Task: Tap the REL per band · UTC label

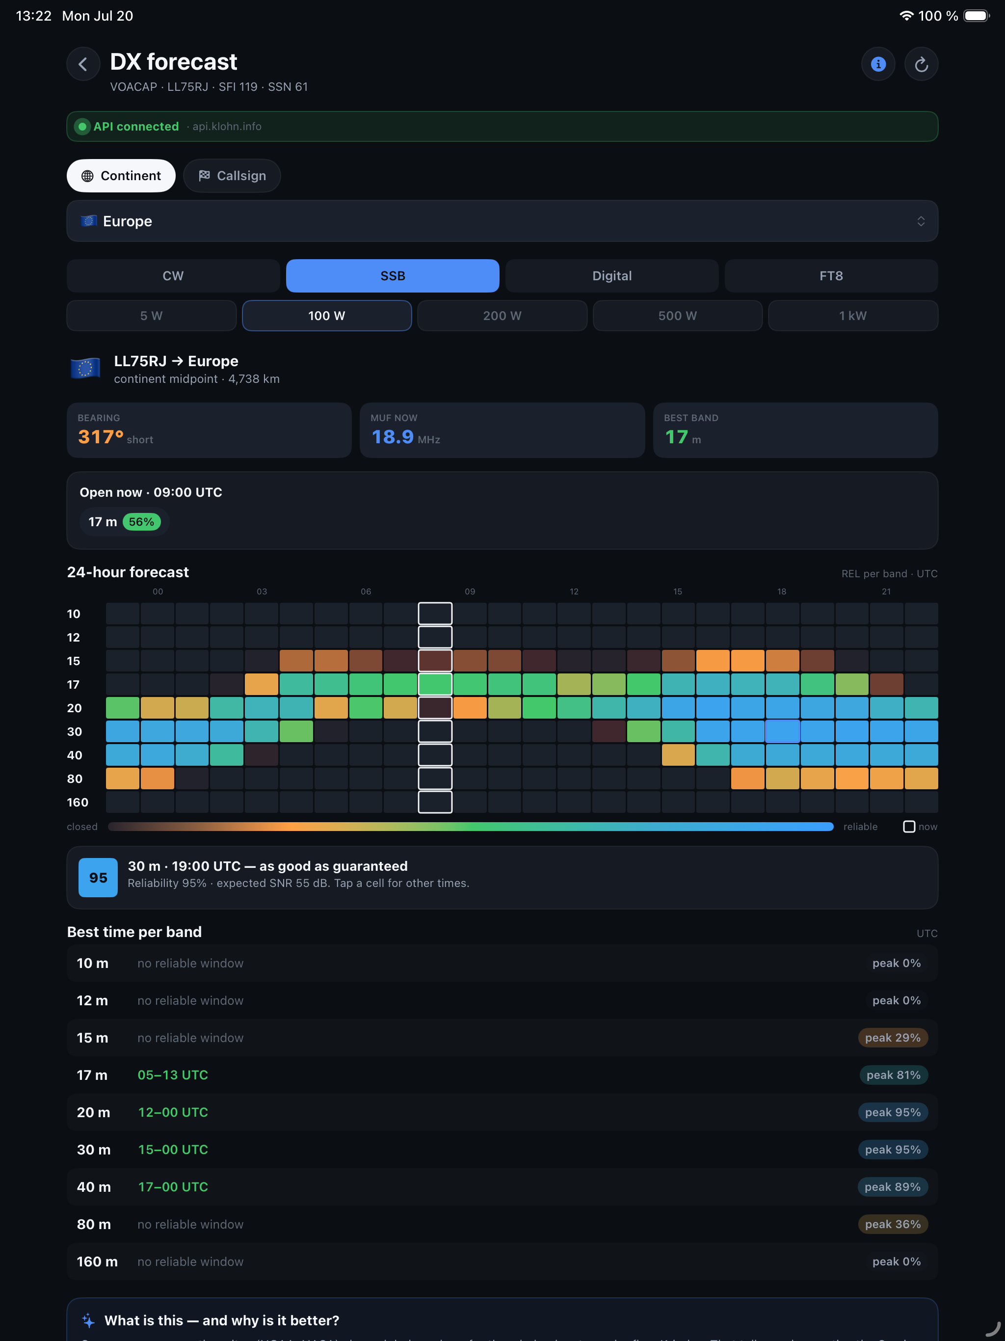Action: pyautogui.click(x=889, y=573)
